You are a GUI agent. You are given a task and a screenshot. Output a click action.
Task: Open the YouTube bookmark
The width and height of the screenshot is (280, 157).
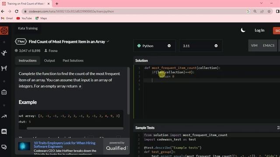click(24, 18)
